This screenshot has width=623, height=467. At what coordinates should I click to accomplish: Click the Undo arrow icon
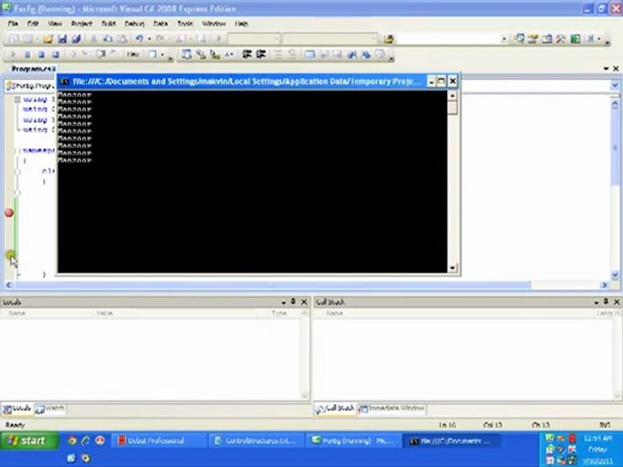click(x=139, y=38)
